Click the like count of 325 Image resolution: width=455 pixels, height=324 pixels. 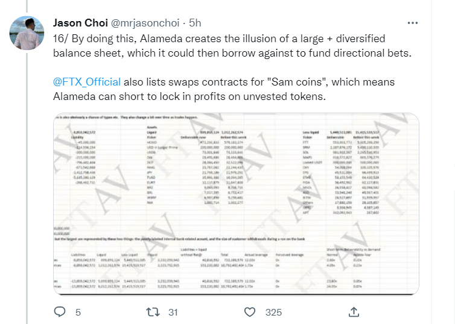click(x=274, y=312)
